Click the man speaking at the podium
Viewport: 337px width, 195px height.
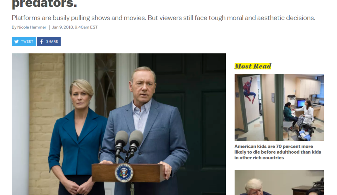[x=145, y=129]
